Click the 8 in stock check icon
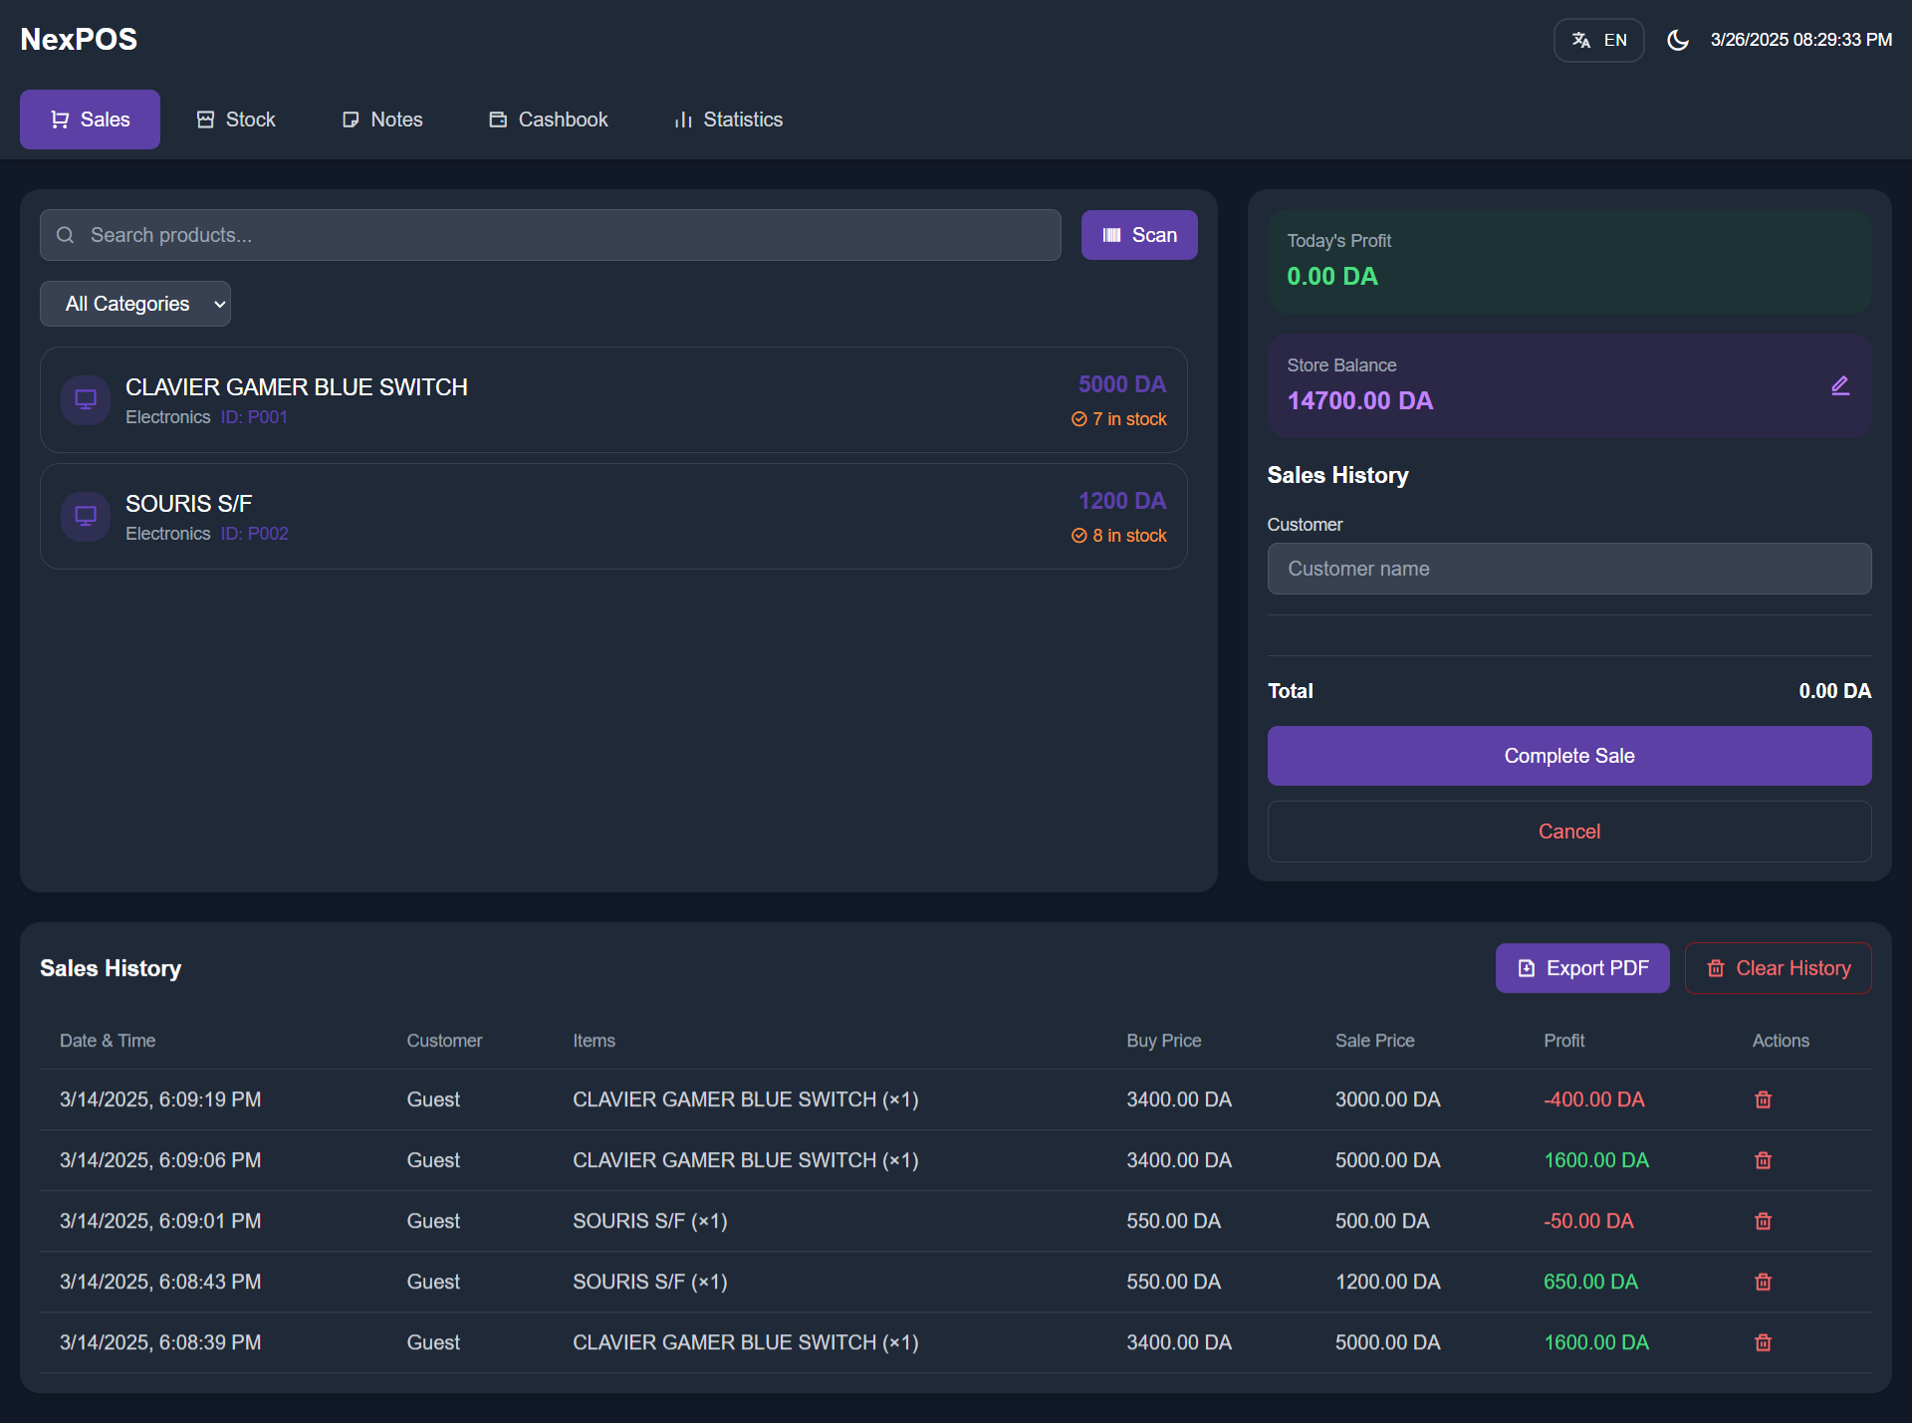Viewport: 1912px width, 1424px height. pyautogui.click(x=1078, y=536)
